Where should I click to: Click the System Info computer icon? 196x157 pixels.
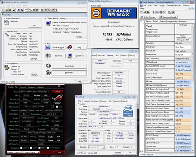pos(70,56)
